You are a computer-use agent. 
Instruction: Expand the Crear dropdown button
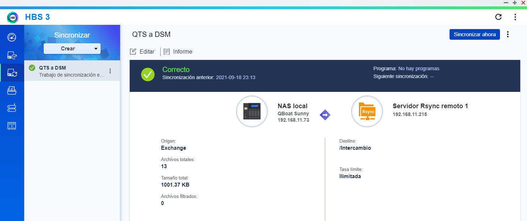(72, 49)
